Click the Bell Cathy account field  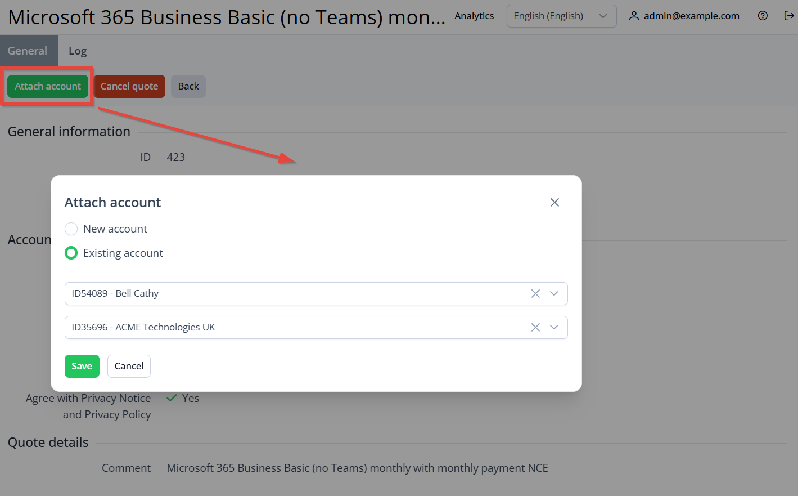pyautogui.click(x=316, y=293)
